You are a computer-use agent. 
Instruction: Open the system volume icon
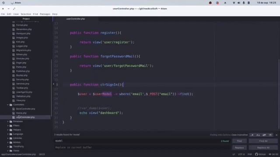pos(239,3)
